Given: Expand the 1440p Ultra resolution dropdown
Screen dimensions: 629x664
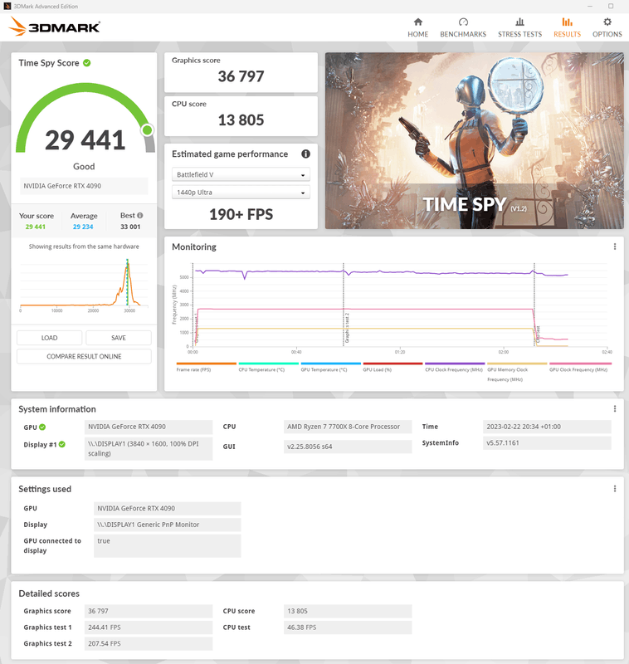Looking at the screenshot, I should point(241,193).
